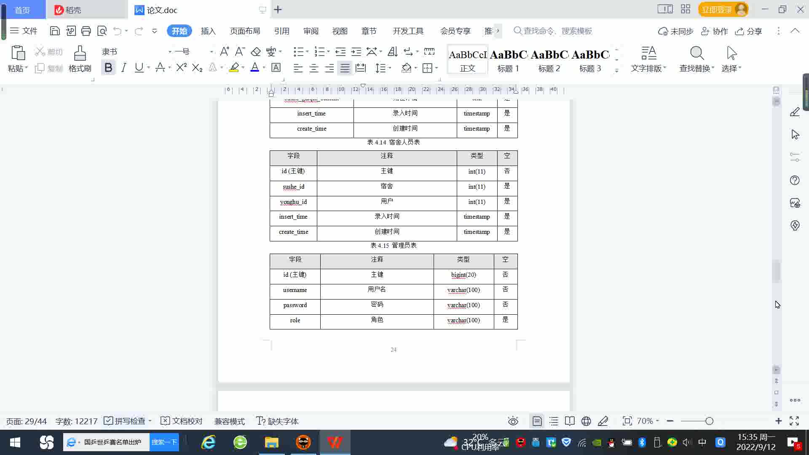The width and height of the screenshot is (809, 455).
Task: Select center alignment icon
Action: pos(313,68)
